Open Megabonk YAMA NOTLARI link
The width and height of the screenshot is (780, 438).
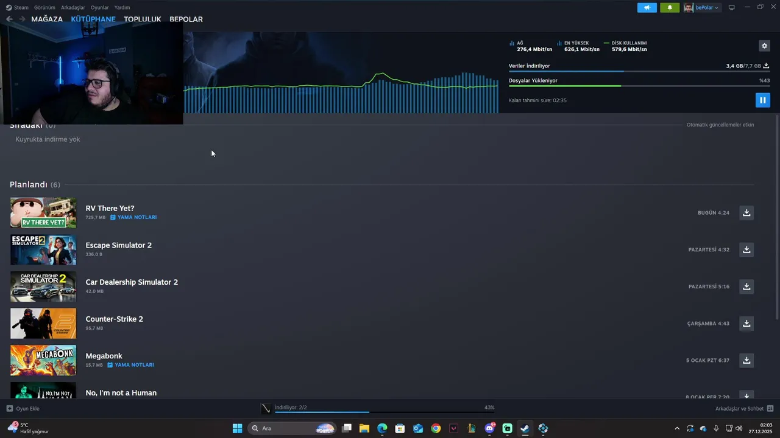point(130,365)
